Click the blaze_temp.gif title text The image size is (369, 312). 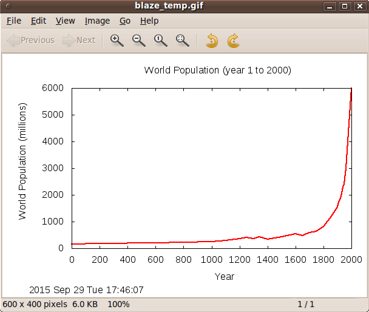[169, 5]
